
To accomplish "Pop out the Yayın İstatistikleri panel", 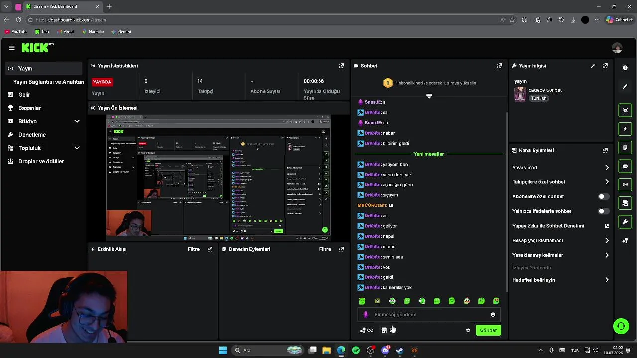I will [x=342, y=66].
